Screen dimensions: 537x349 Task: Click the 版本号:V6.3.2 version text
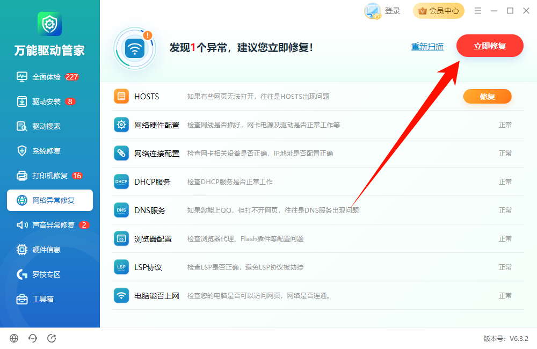(x=506, y=339)
